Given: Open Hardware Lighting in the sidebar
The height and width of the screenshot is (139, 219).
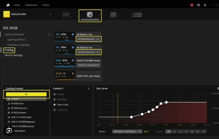Looking at the screenshot, I should pos(18,45).
